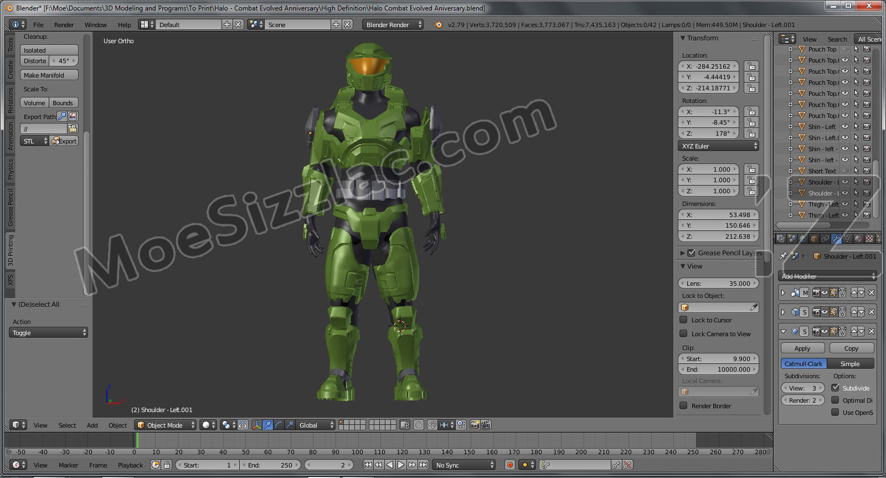The width and height of the screenshot is (886, 478).
Task: Open the Add Modifier dropdown
Action: [827, 276]
